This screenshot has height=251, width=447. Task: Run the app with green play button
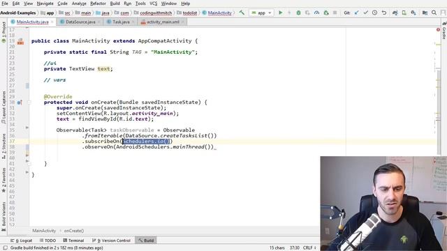coord(281,13)
